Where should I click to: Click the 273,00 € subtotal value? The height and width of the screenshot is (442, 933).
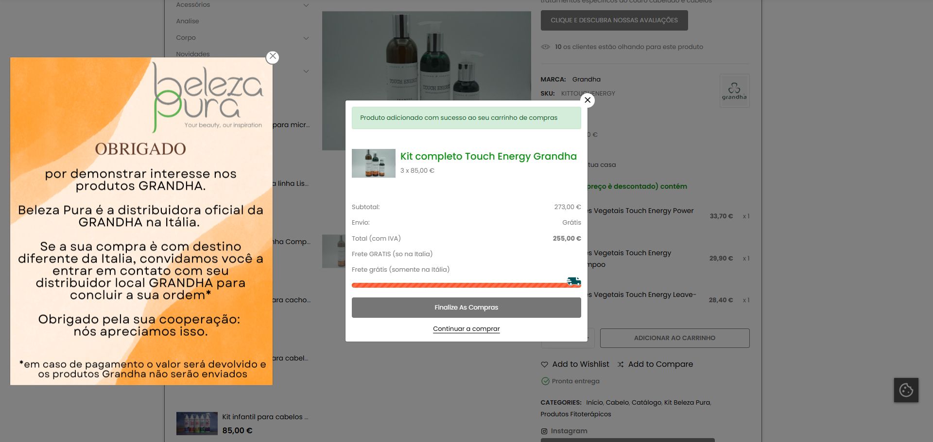coord(568,207)
